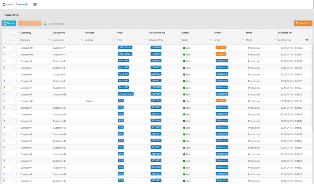The width and height of the screenshot is (314, 184).
Task: Expand the row for document 3855145
Action: (x=4, y=127)
